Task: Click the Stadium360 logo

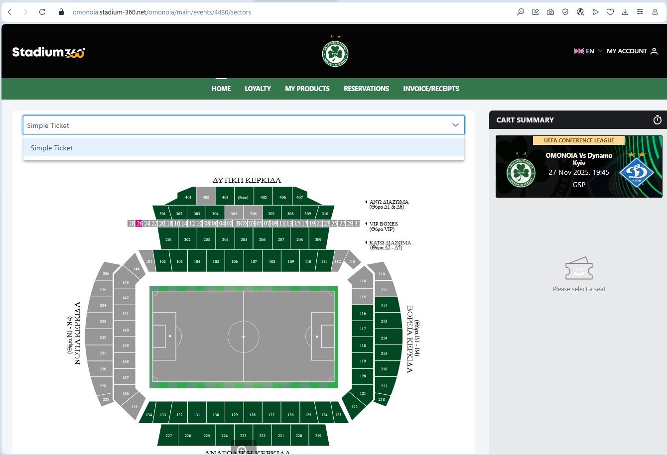Action: 49,52
